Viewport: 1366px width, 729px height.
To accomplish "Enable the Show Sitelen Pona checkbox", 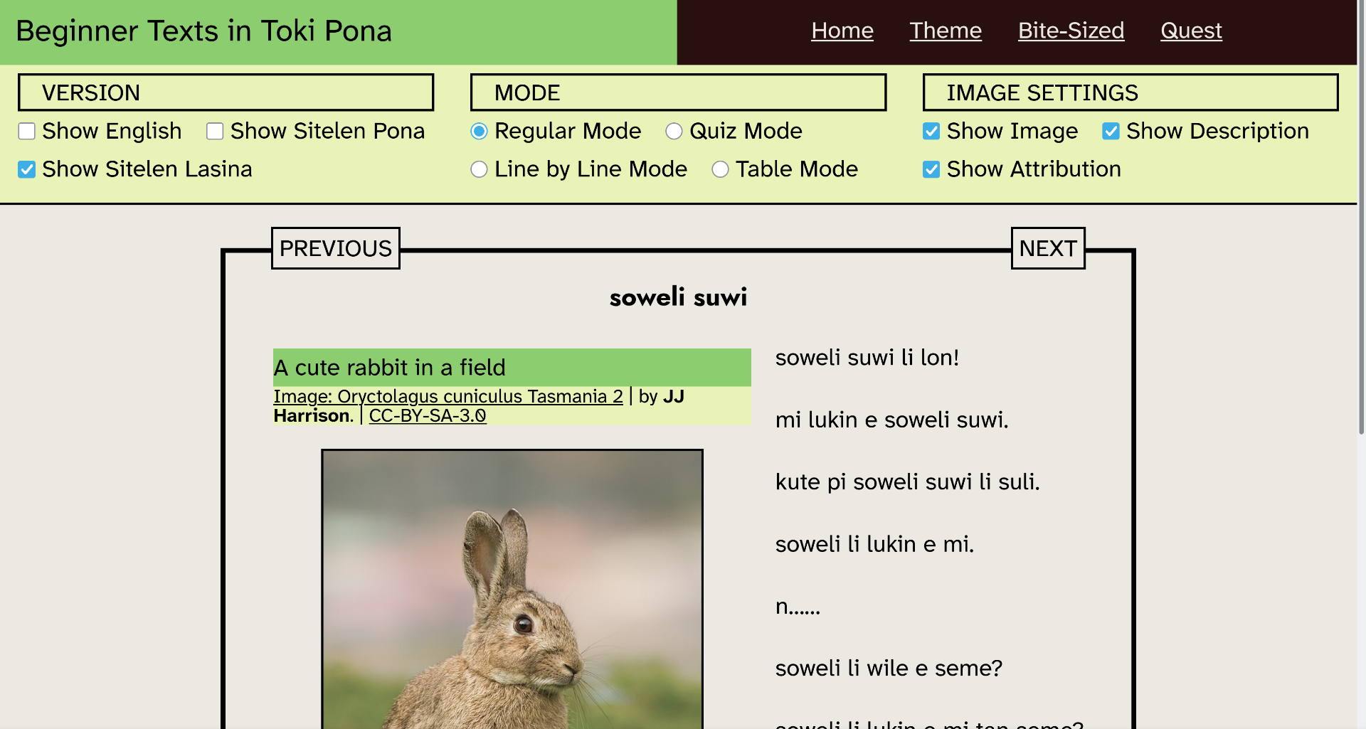I will [215, 132].
